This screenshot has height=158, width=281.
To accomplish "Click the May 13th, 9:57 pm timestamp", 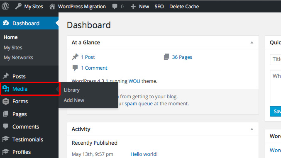I will click(92, 154).
